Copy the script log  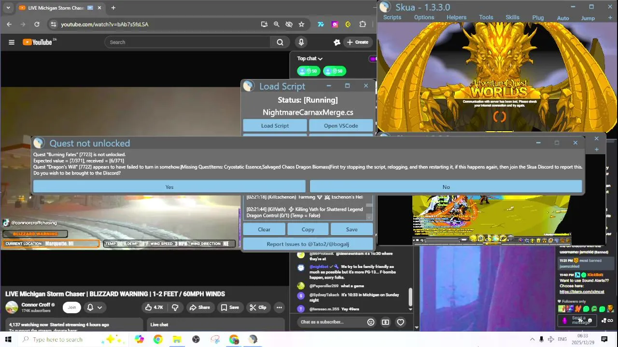coord(308,229)
